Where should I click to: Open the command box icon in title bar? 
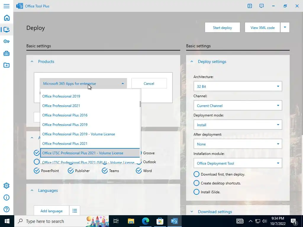pyautogui.click(x=250, y=6)
